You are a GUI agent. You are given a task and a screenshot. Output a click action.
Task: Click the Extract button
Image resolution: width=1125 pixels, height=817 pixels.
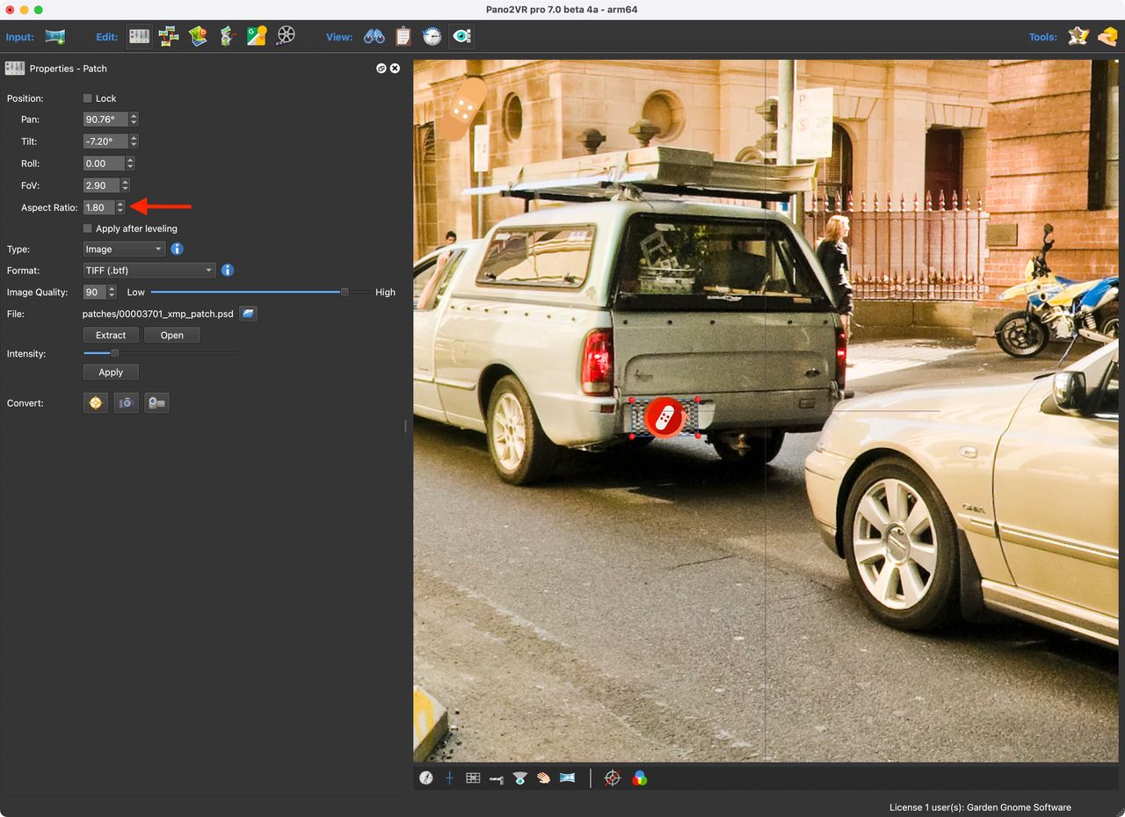pos(110,335)
